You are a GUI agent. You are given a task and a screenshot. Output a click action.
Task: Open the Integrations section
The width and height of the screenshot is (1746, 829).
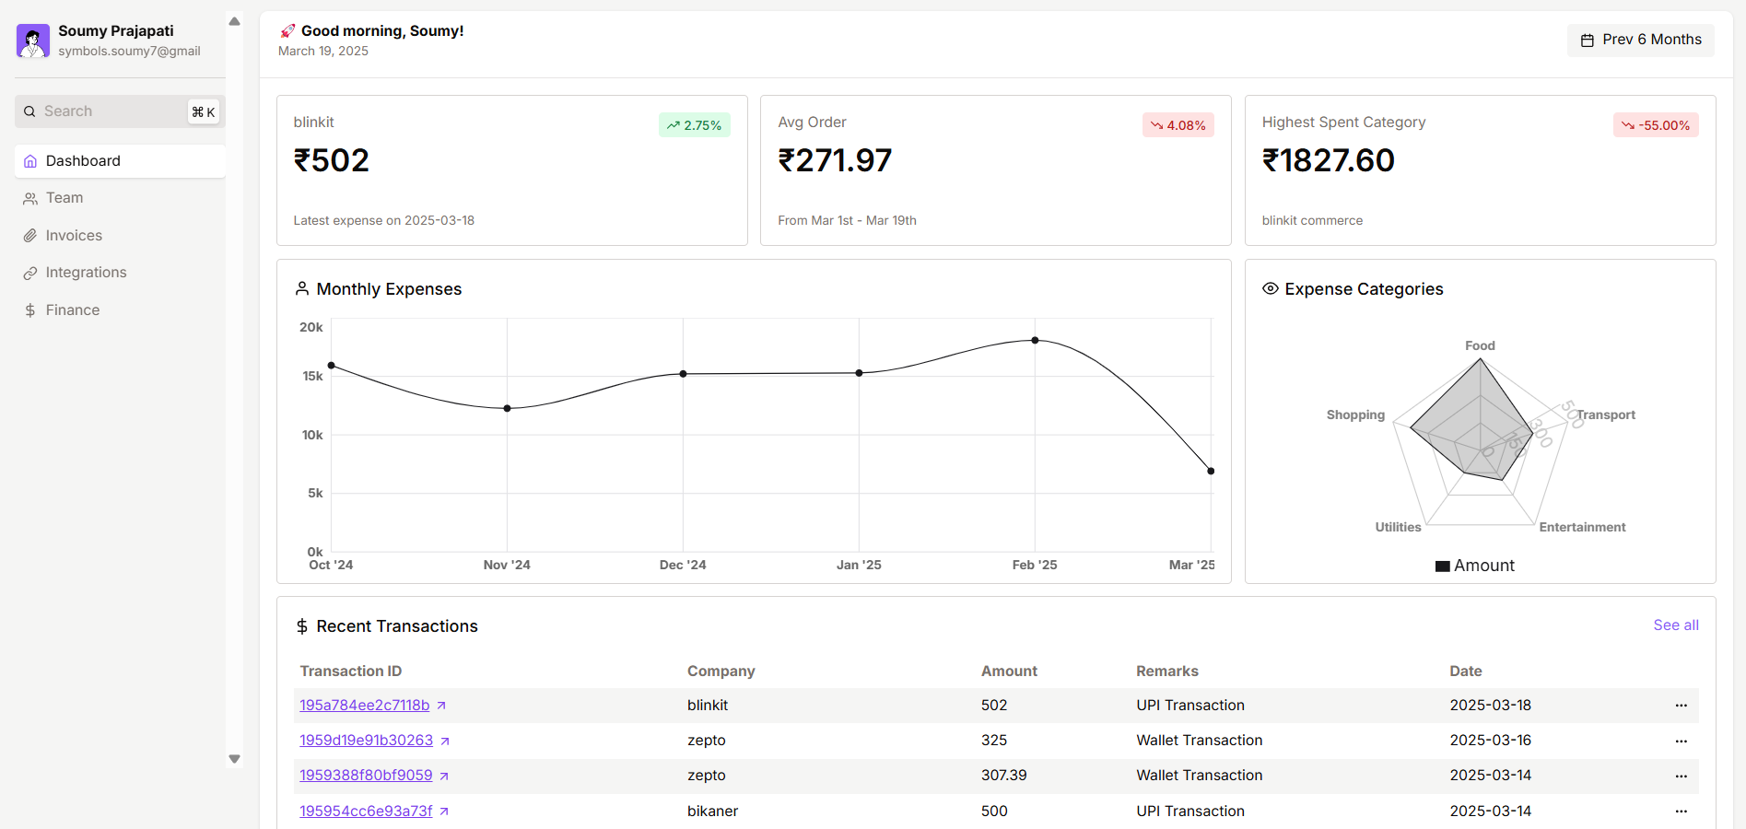120,273
